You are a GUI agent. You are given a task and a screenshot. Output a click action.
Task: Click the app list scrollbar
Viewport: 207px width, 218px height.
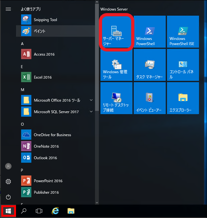click(x=96, y=96)
